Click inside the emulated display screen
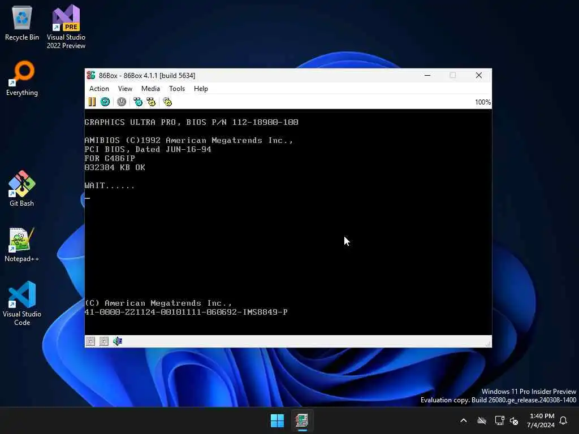 [x=288, y=222]
